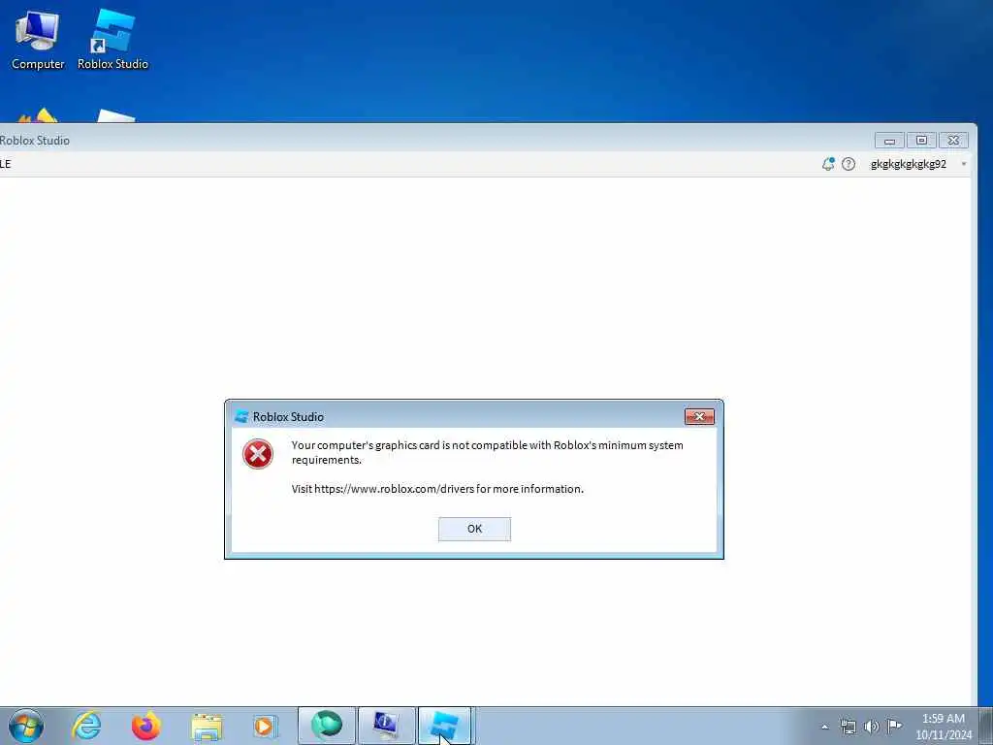Show hidden system tray icons
This screenshot has height=745, width=993.
pos(824,727)
